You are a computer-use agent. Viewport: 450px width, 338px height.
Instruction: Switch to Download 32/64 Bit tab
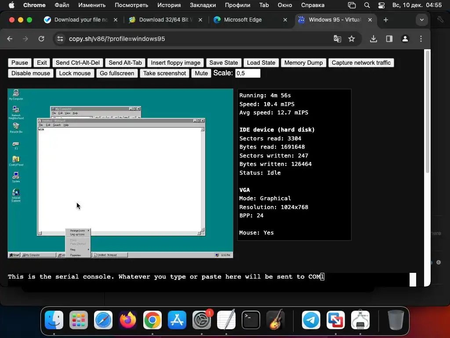coord(166,20)
